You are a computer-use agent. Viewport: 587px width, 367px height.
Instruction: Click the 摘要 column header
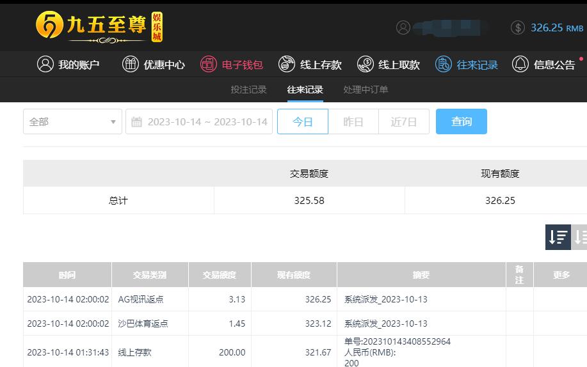[x=421, y=275]
